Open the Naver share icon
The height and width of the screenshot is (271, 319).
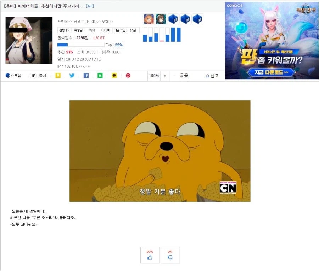pos(100,76)
